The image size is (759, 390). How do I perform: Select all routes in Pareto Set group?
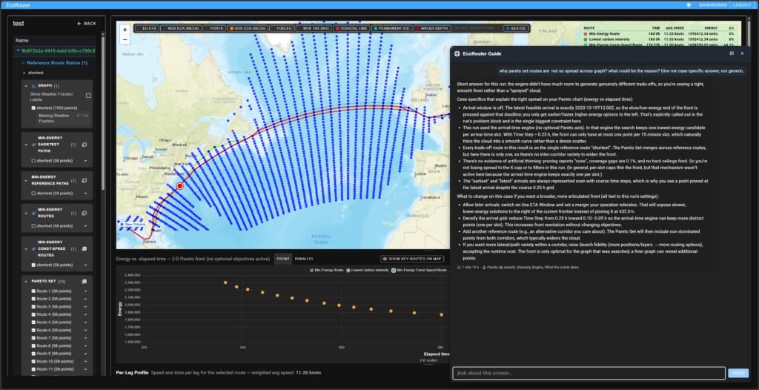(x=84, y=282)
